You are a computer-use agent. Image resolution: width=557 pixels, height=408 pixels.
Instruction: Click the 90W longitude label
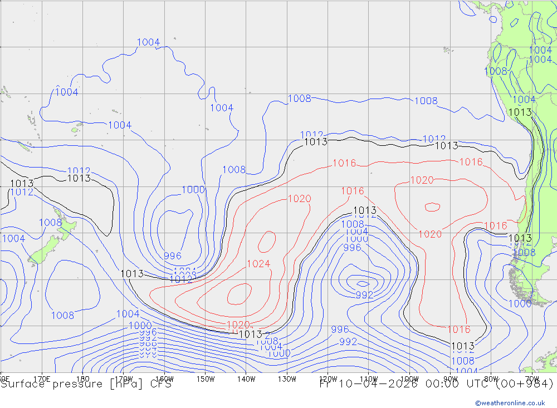[451, 379]
